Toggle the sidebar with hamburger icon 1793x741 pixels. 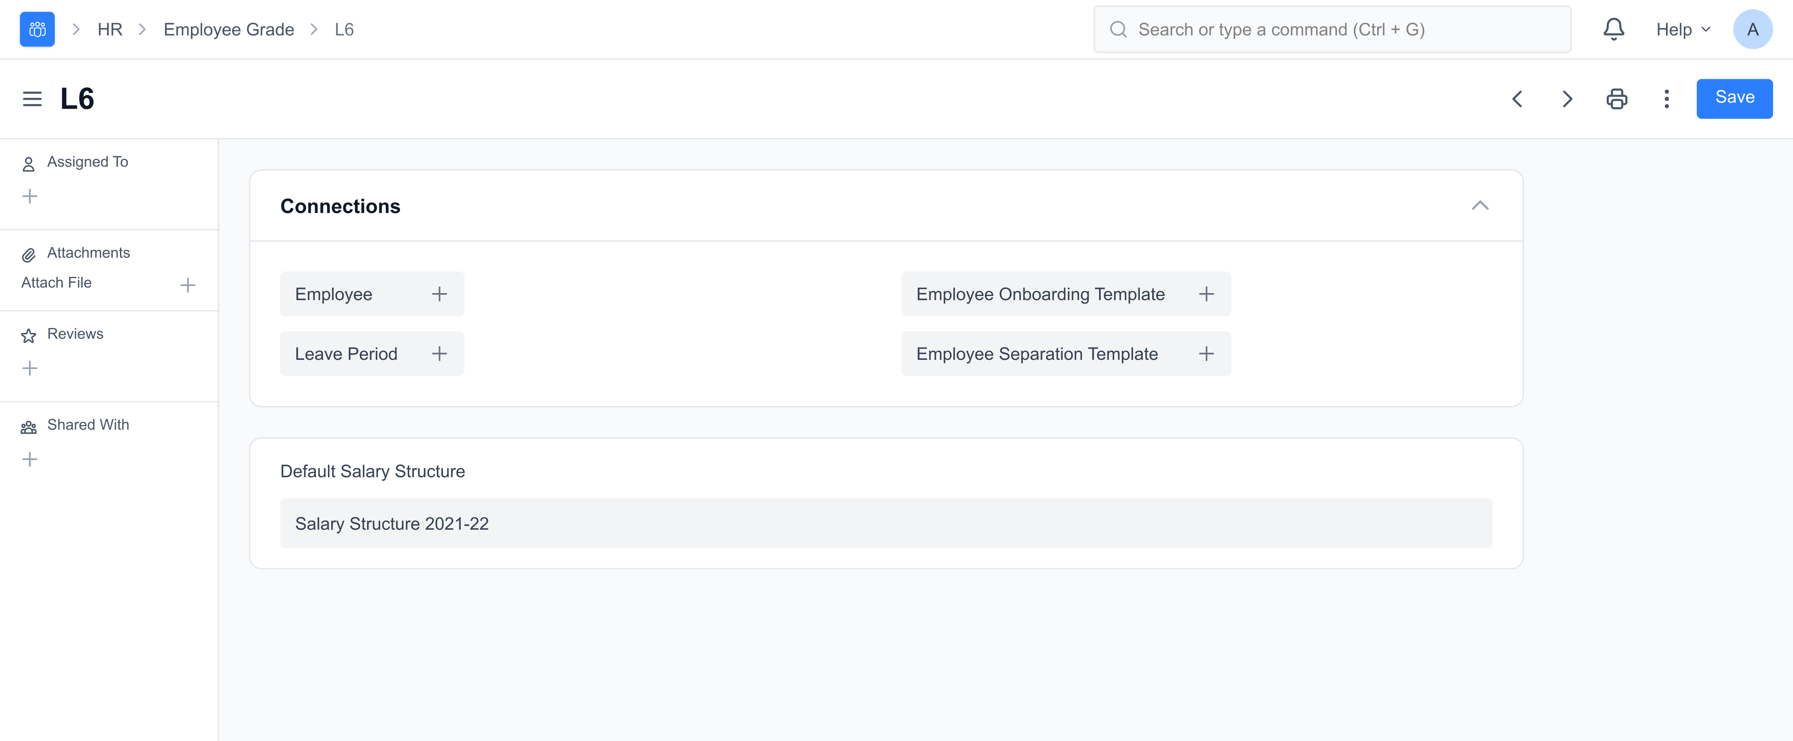pyautogui.click(x=32, y=99)
